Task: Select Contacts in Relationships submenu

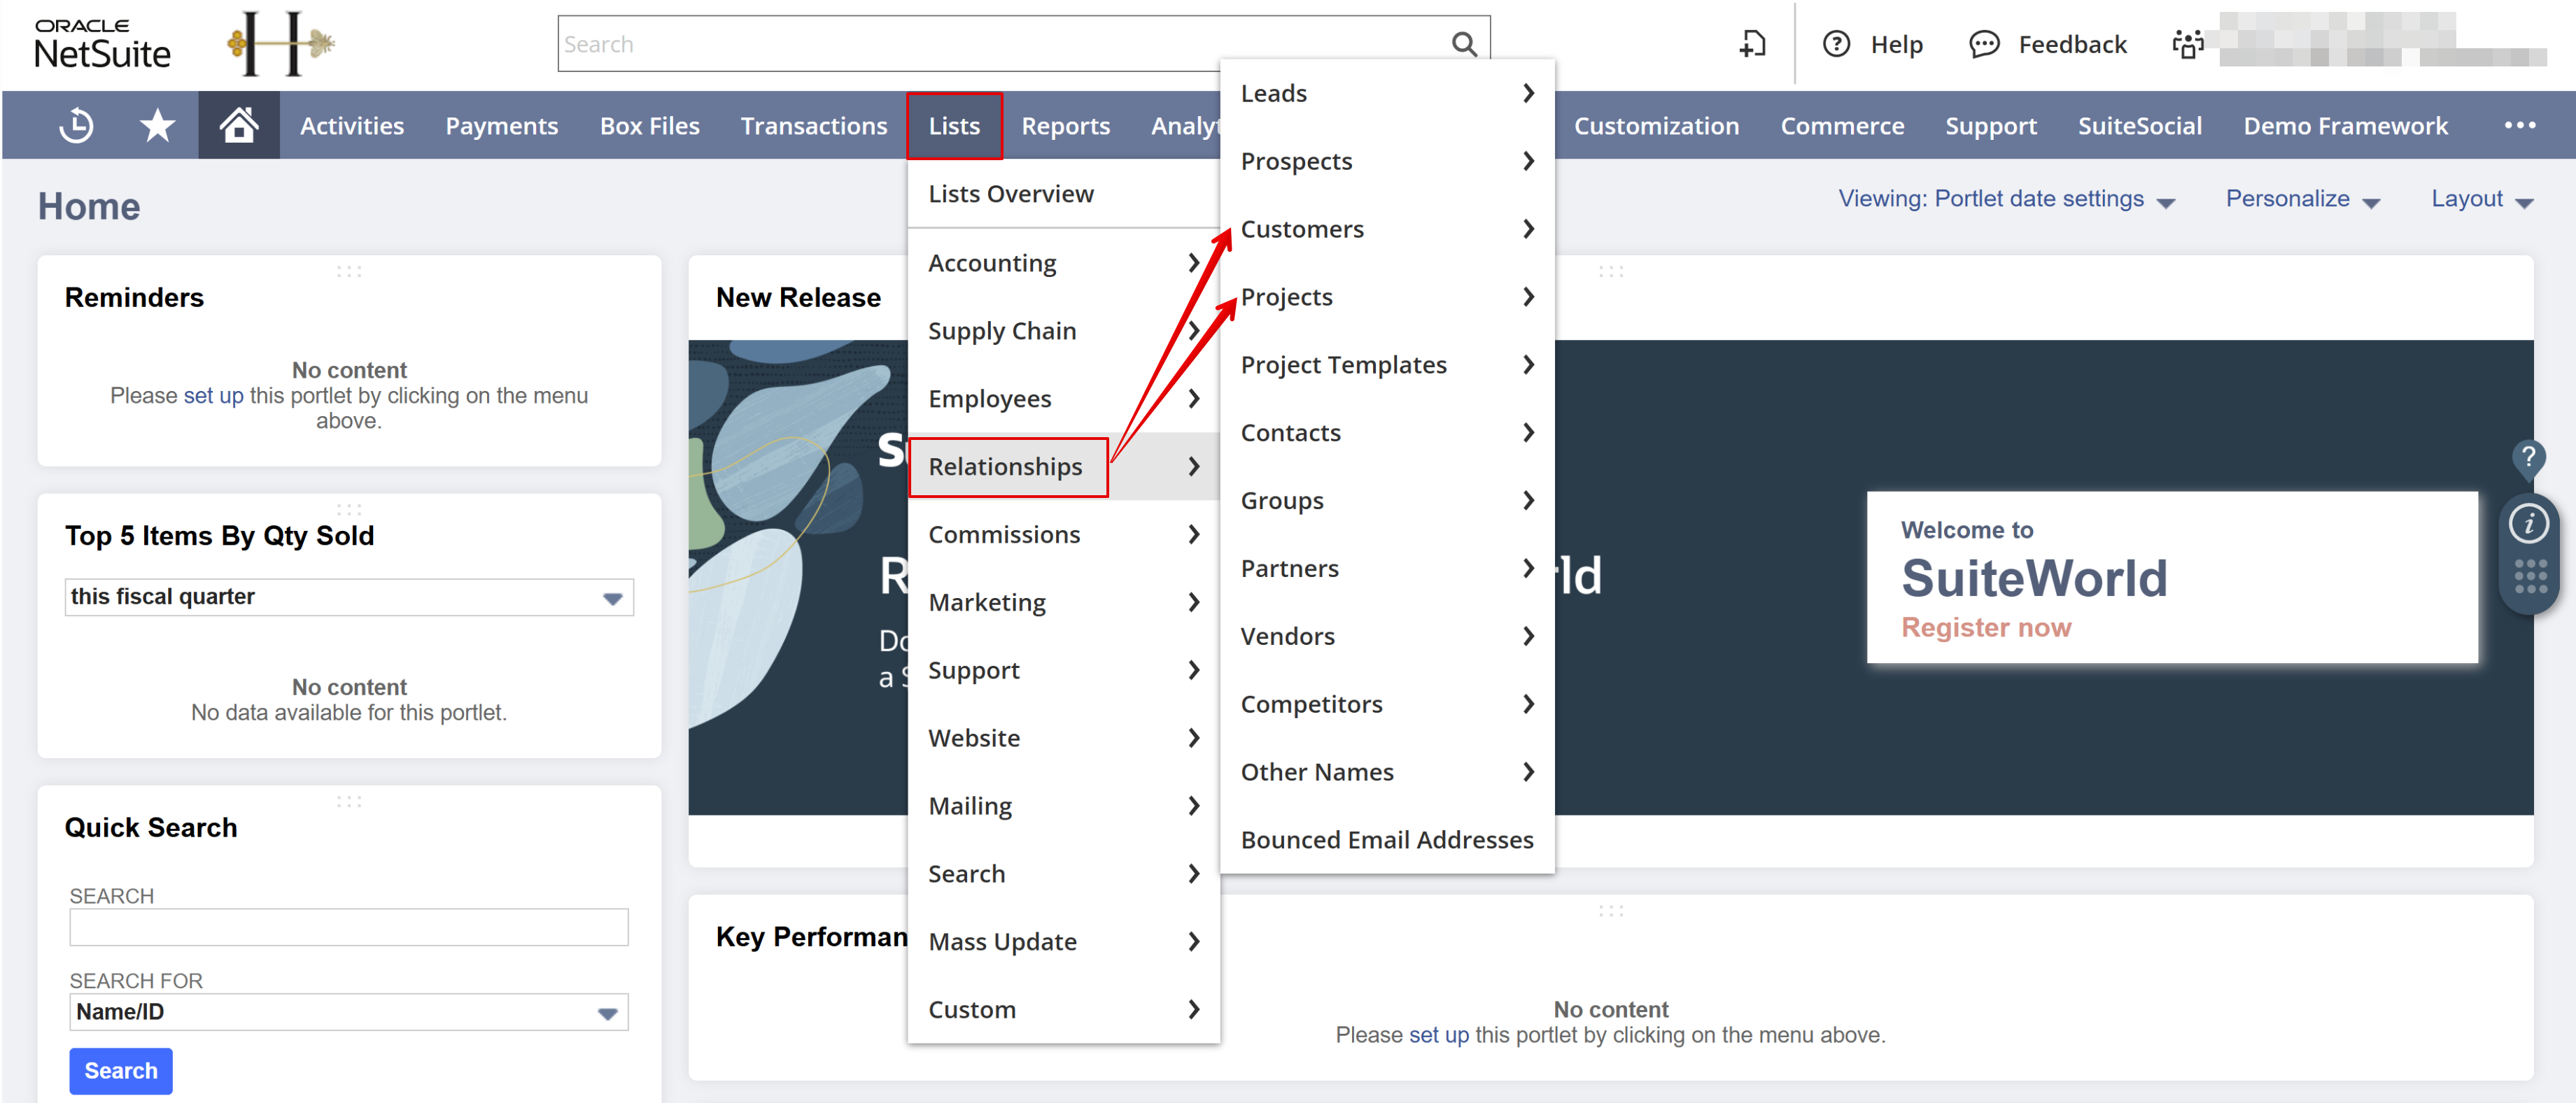Action: point(1386,433)
